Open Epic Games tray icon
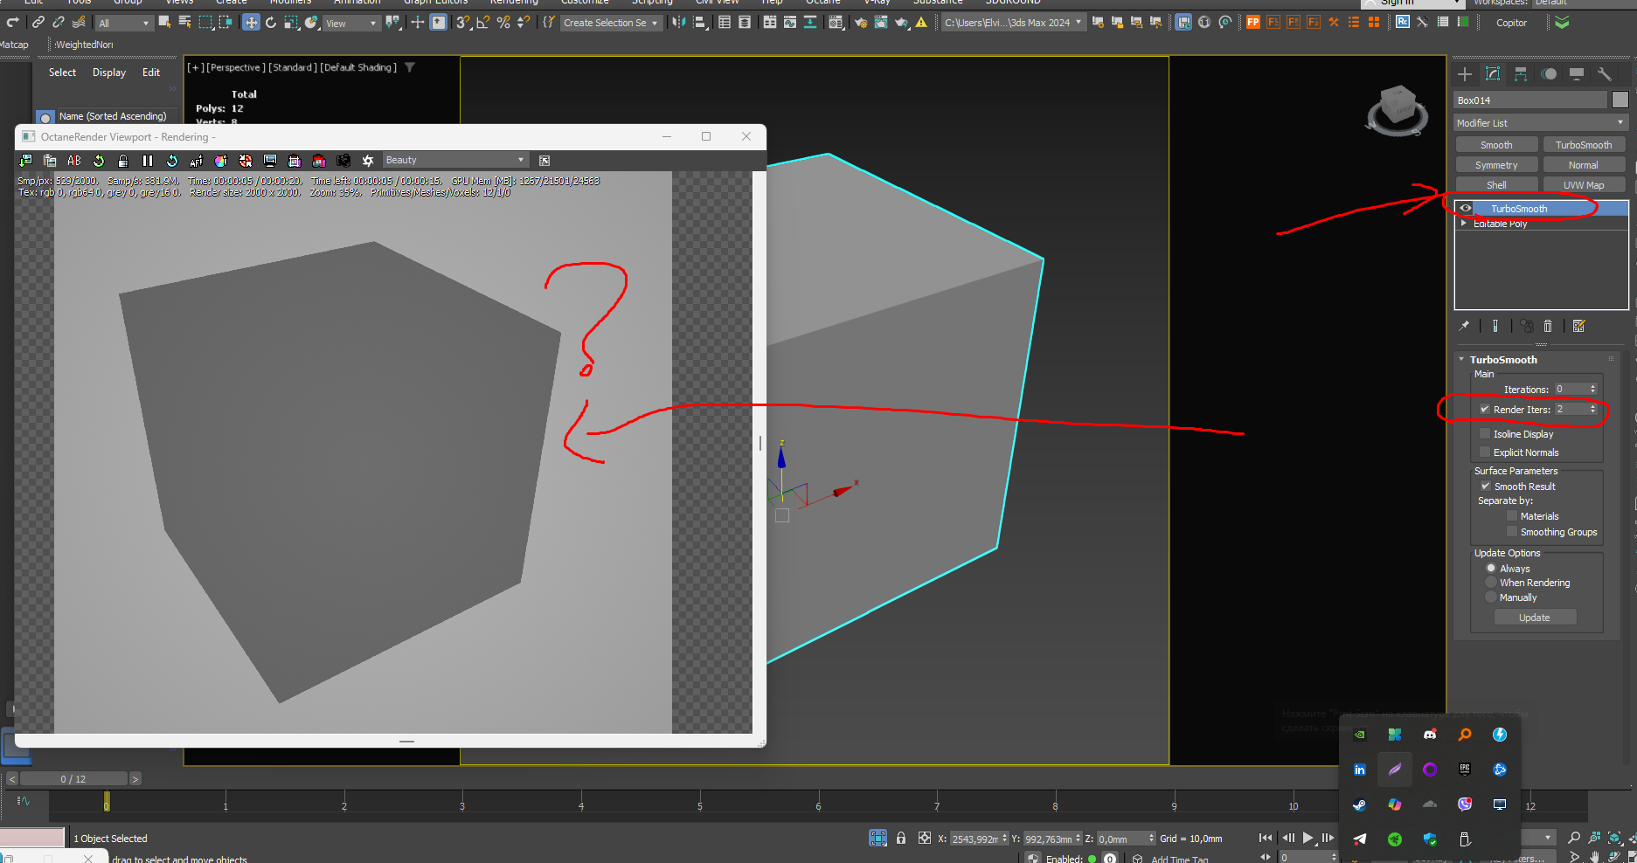The width and height of the screenshot is (1637, 863). [x=1465, y=770]
